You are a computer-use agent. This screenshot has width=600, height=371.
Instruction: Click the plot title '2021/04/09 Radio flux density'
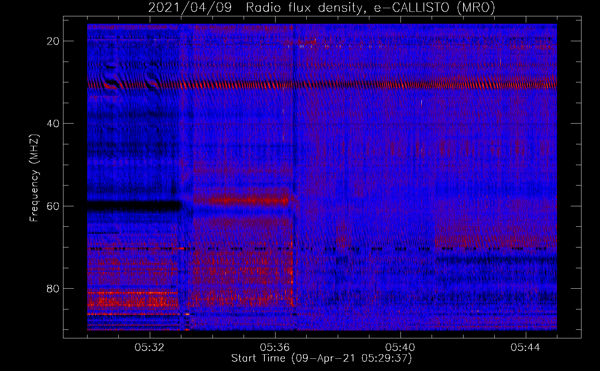322,8
